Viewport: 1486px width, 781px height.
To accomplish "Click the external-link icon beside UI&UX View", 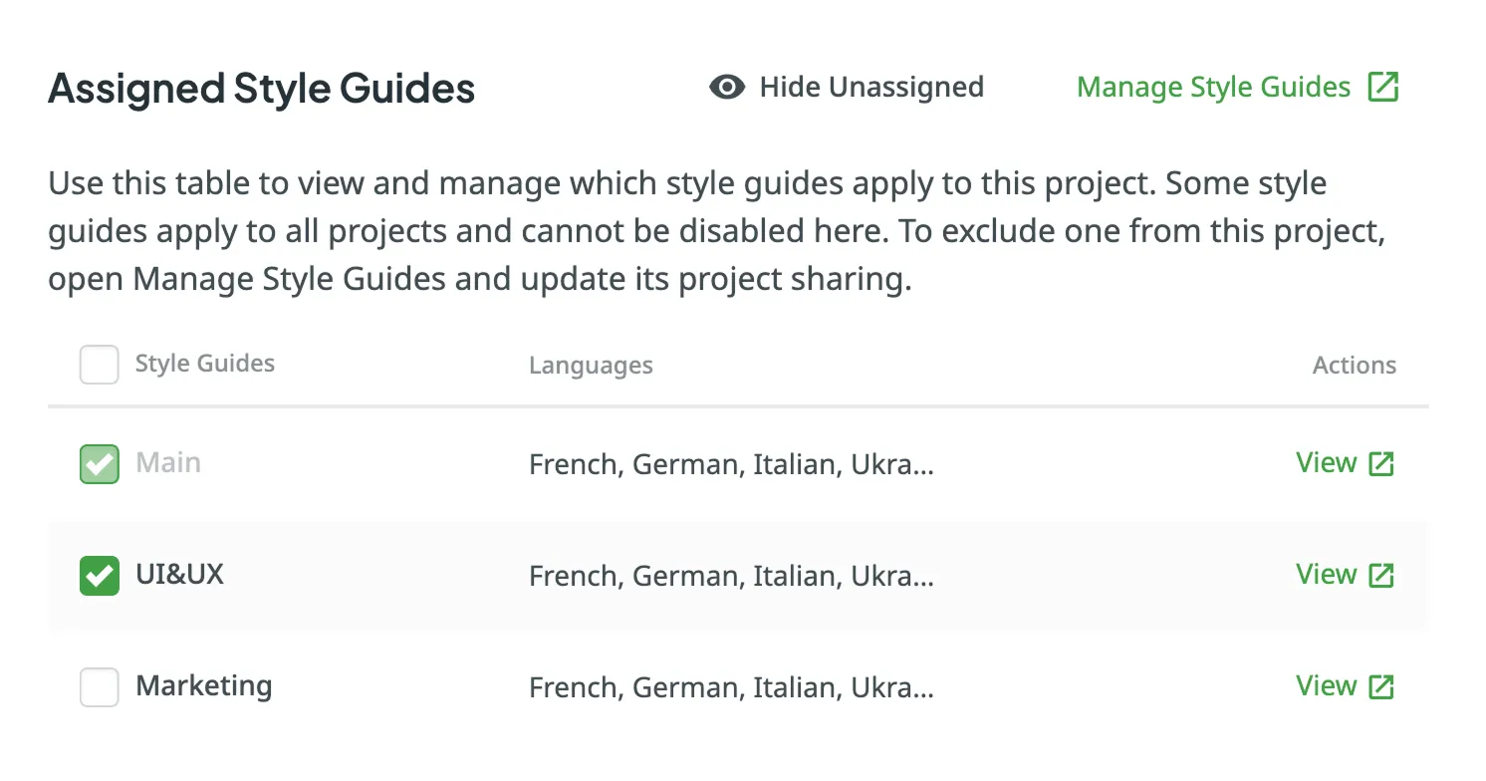I will point(1380,575).
